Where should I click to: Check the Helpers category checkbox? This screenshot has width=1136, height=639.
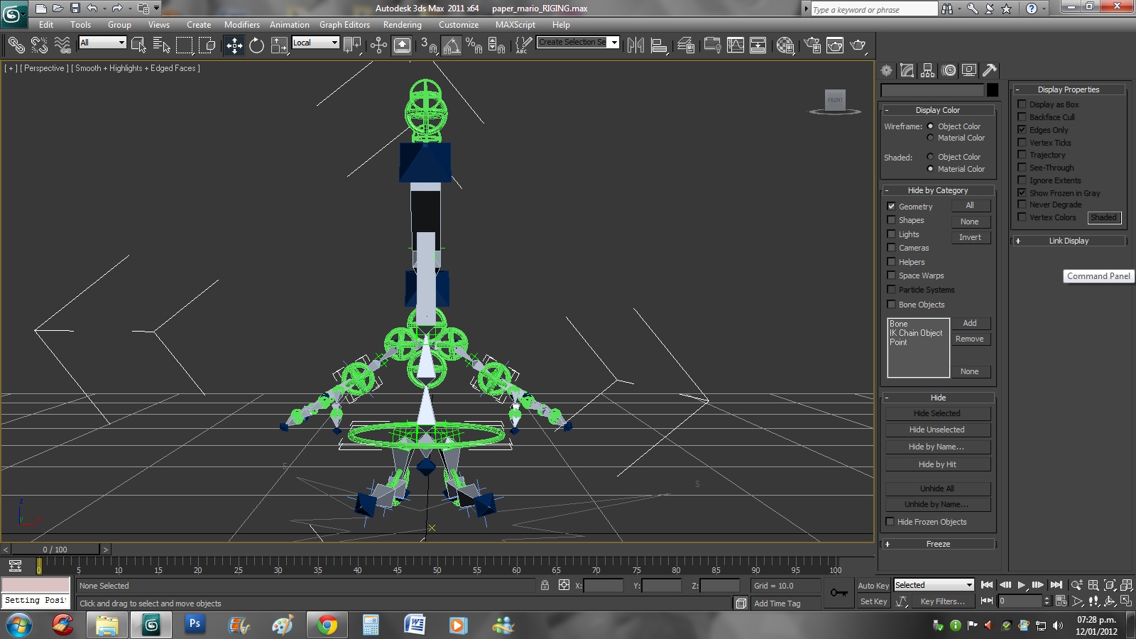point(891,262)
